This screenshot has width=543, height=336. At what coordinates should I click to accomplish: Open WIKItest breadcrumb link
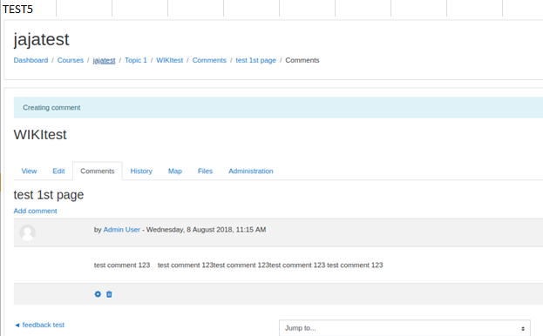click(170, 60)
